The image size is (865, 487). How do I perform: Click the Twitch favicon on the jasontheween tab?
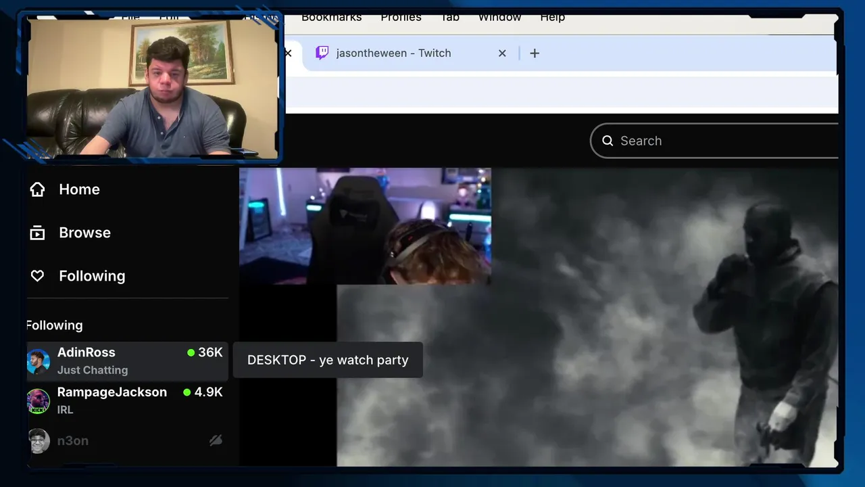pyautogui.click(x=322, y=53)
